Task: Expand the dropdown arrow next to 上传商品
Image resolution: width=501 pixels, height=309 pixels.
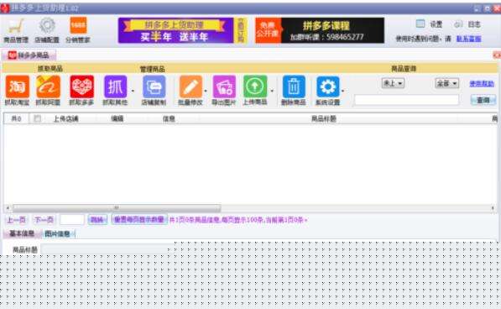Action: coord(272,91)
